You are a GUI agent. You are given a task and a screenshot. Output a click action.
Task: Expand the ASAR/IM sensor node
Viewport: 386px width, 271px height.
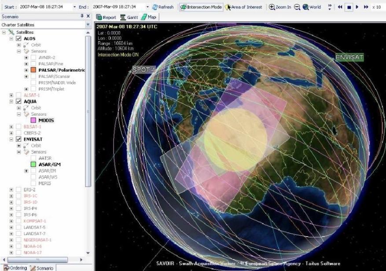click(26, 171)
